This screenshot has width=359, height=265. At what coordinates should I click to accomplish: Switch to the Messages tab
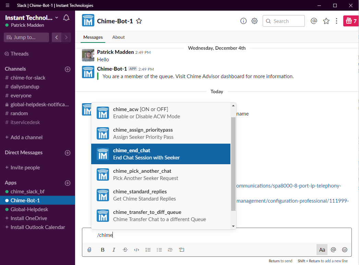coord(93,37)
